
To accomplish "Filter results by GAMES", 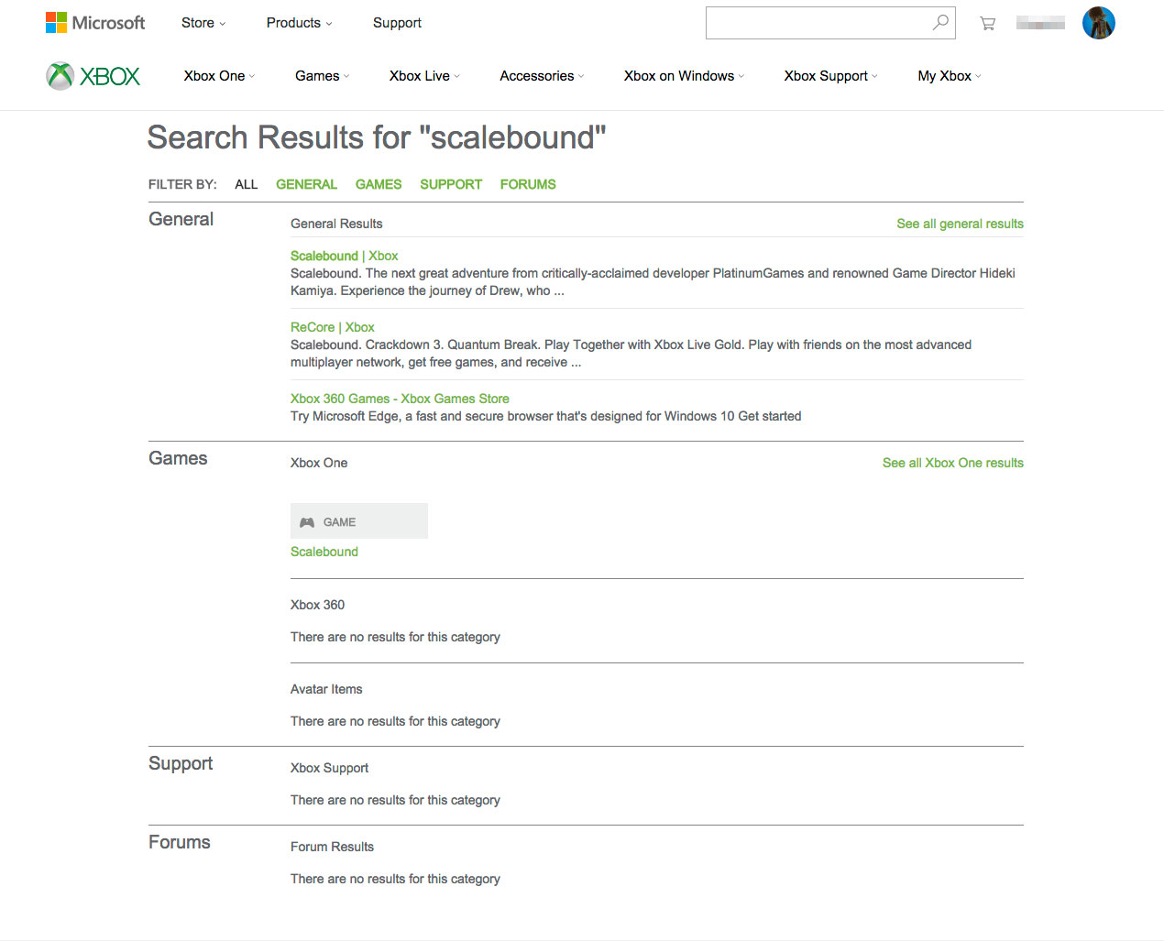I will pyautogui.click(x=379, y=184).
